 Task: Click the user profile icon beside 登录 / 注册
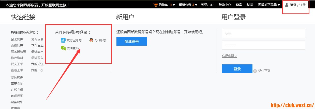coord(287,5)
